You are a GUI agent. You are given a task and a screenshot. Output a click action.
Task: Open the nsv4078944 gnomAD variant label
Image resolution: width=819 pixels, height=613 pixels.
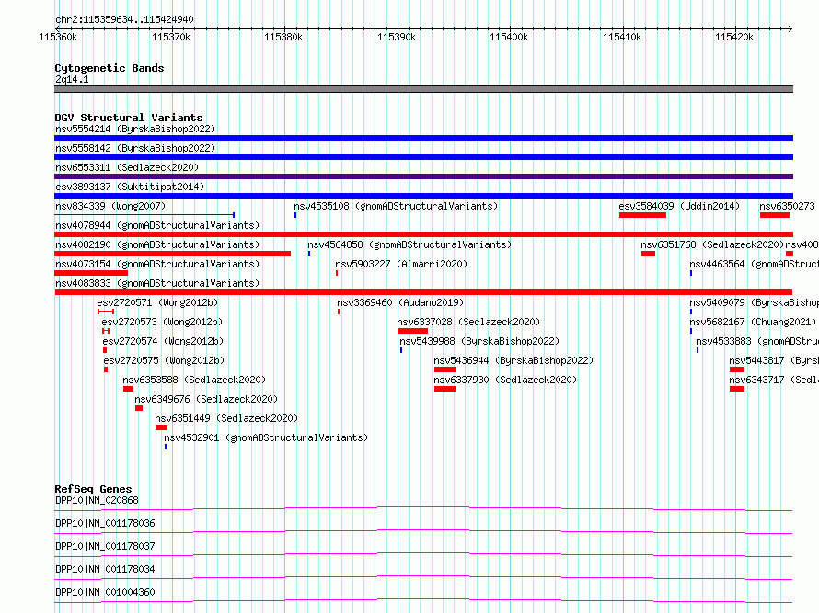pyautogui.click(x=157, y=225)
